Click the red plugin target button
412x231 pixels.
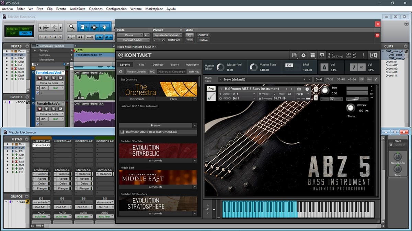coord(377,35)
